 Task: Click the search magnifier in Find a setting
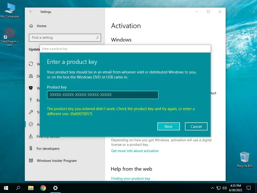(97, 38)
